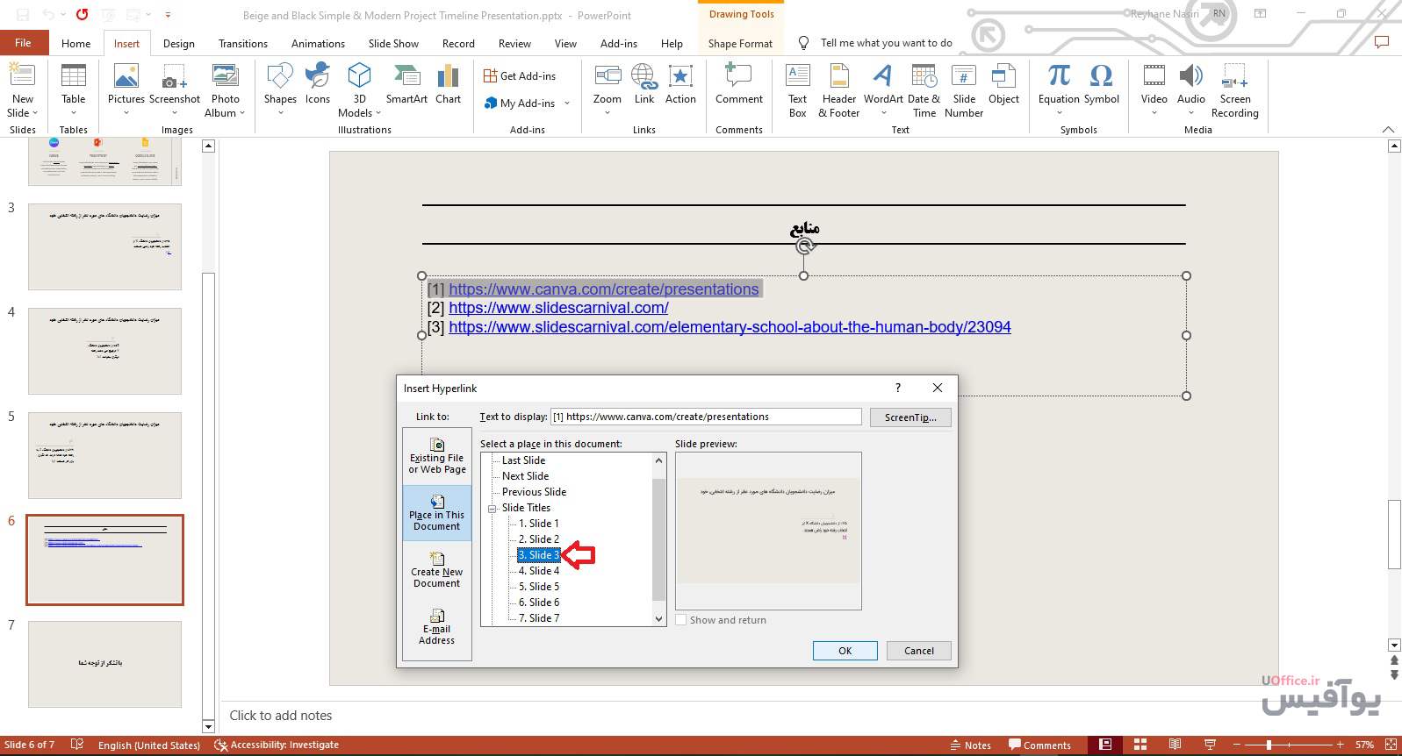Click the Action icon in Links group
Screen dimensions: 1402x756
point(680,84)
